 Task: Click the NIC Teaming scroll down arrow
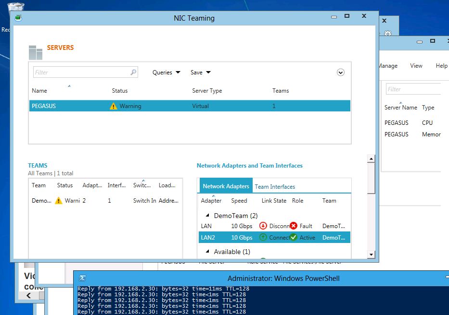(371, 254)
